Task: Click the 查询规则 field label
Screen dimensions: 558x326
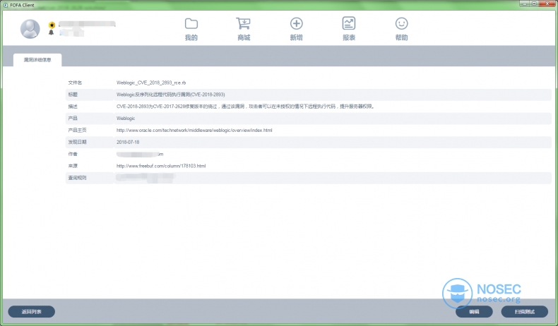Action: (x=77, y=178)
